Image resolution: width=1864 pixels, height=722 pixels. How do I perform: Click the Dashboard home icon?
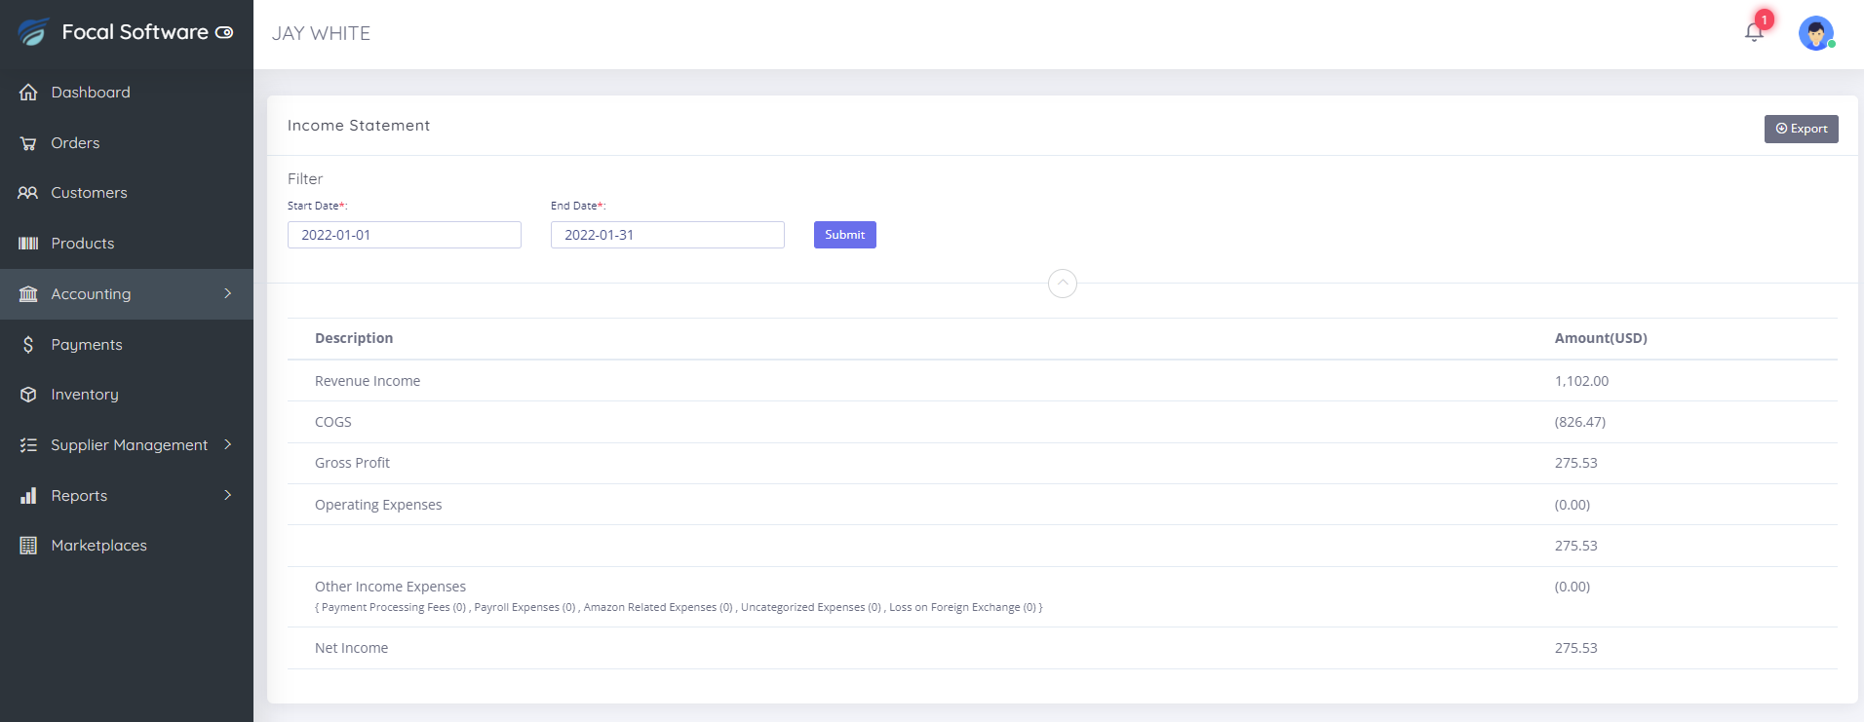tap(28, 93)
